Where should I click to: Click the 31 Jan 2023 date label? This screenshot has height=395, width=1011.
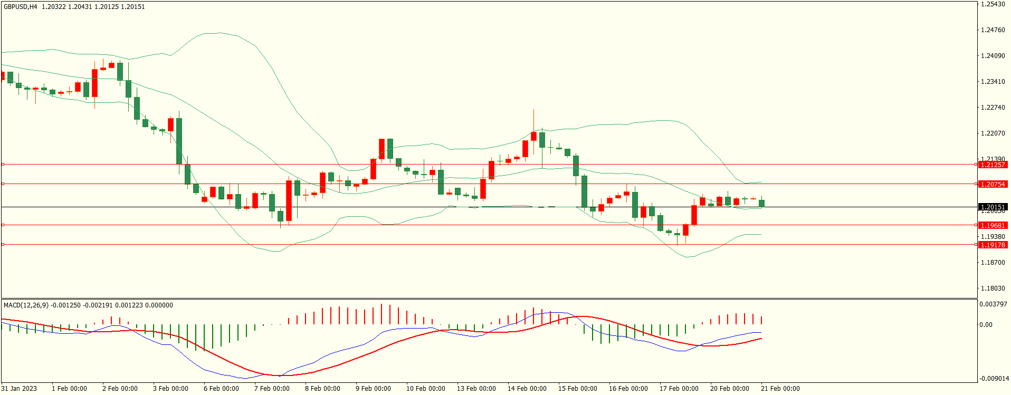point(20,389)
